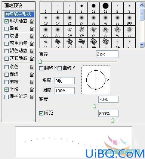Click the lock icon beside 喷枪
The height and width of the screenshot is (159, 145).
(x=32, y=82)
